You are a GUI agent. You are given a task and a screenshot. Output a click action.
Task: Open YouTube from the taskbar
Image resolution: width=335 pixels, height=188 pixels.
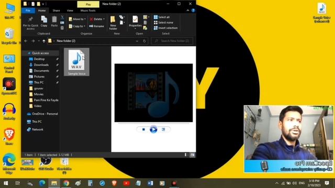pyautogui.click(x=126, y=183)
